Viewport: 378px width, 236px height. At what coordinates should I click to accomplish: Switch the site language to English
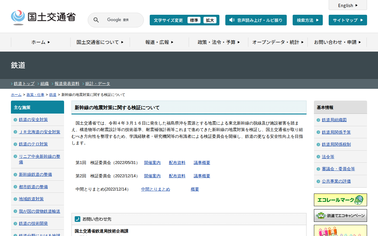click(x=348, y=5)
